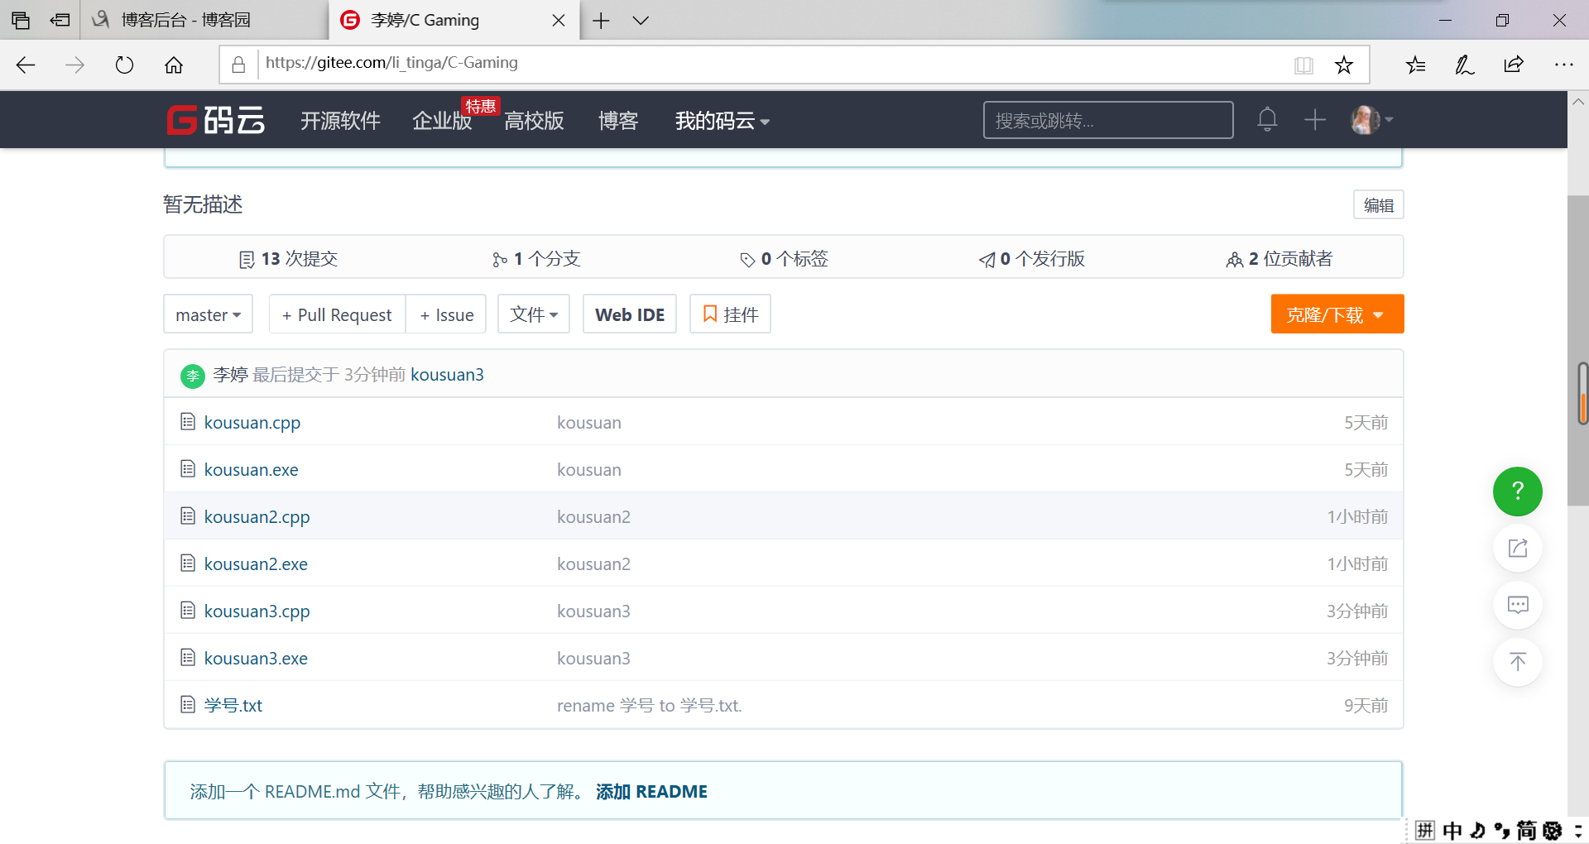View the 1 个分支 branches link
The width and height of the screenshot is (1589, 844).
point(536,259)
